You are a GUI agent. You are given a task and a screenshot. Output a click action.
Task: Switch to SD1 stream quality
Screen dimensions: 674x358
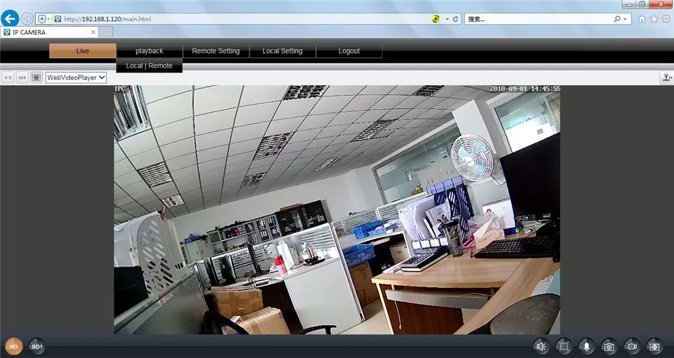[37, 347]
